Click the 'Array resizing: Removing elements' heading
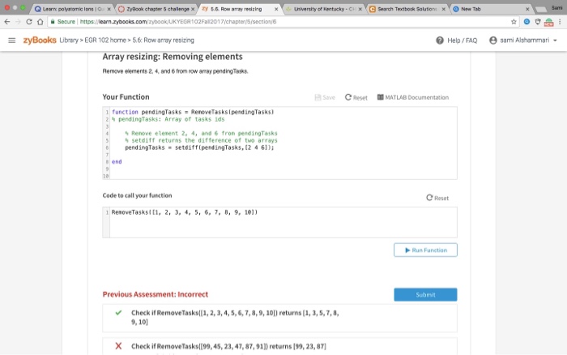The image size is (567, 355). pyautogui.click(x=173, y=57)
